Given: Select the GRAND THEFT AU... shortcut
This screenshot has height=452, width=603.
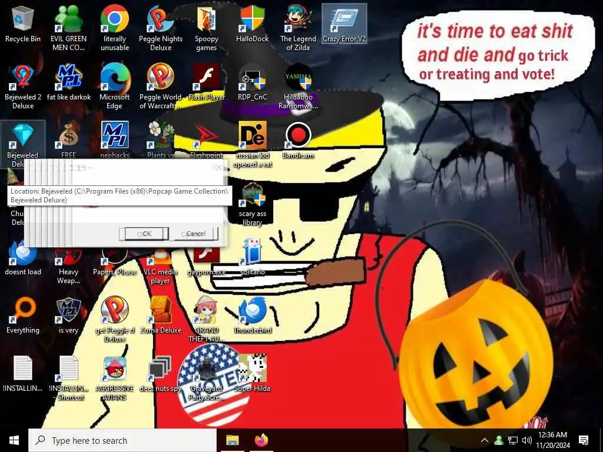Looking at the screenshot, I should pos(207,320).
